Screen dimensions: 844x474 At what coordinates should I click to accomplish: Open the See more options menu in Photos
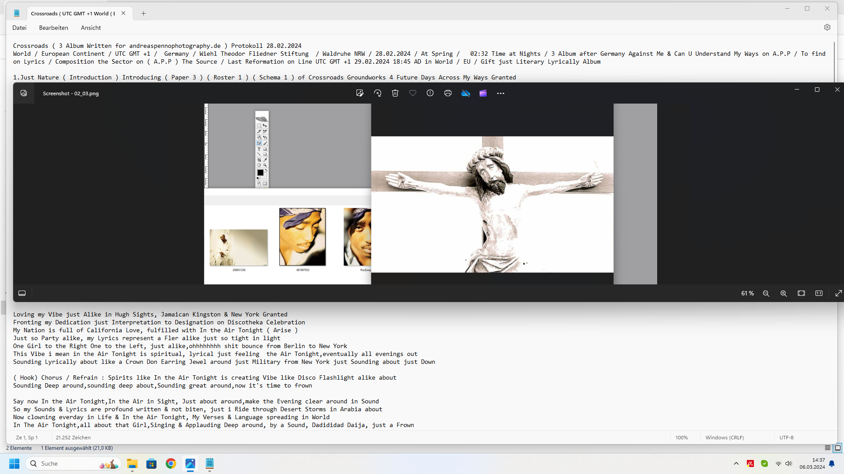click(501, 93)
